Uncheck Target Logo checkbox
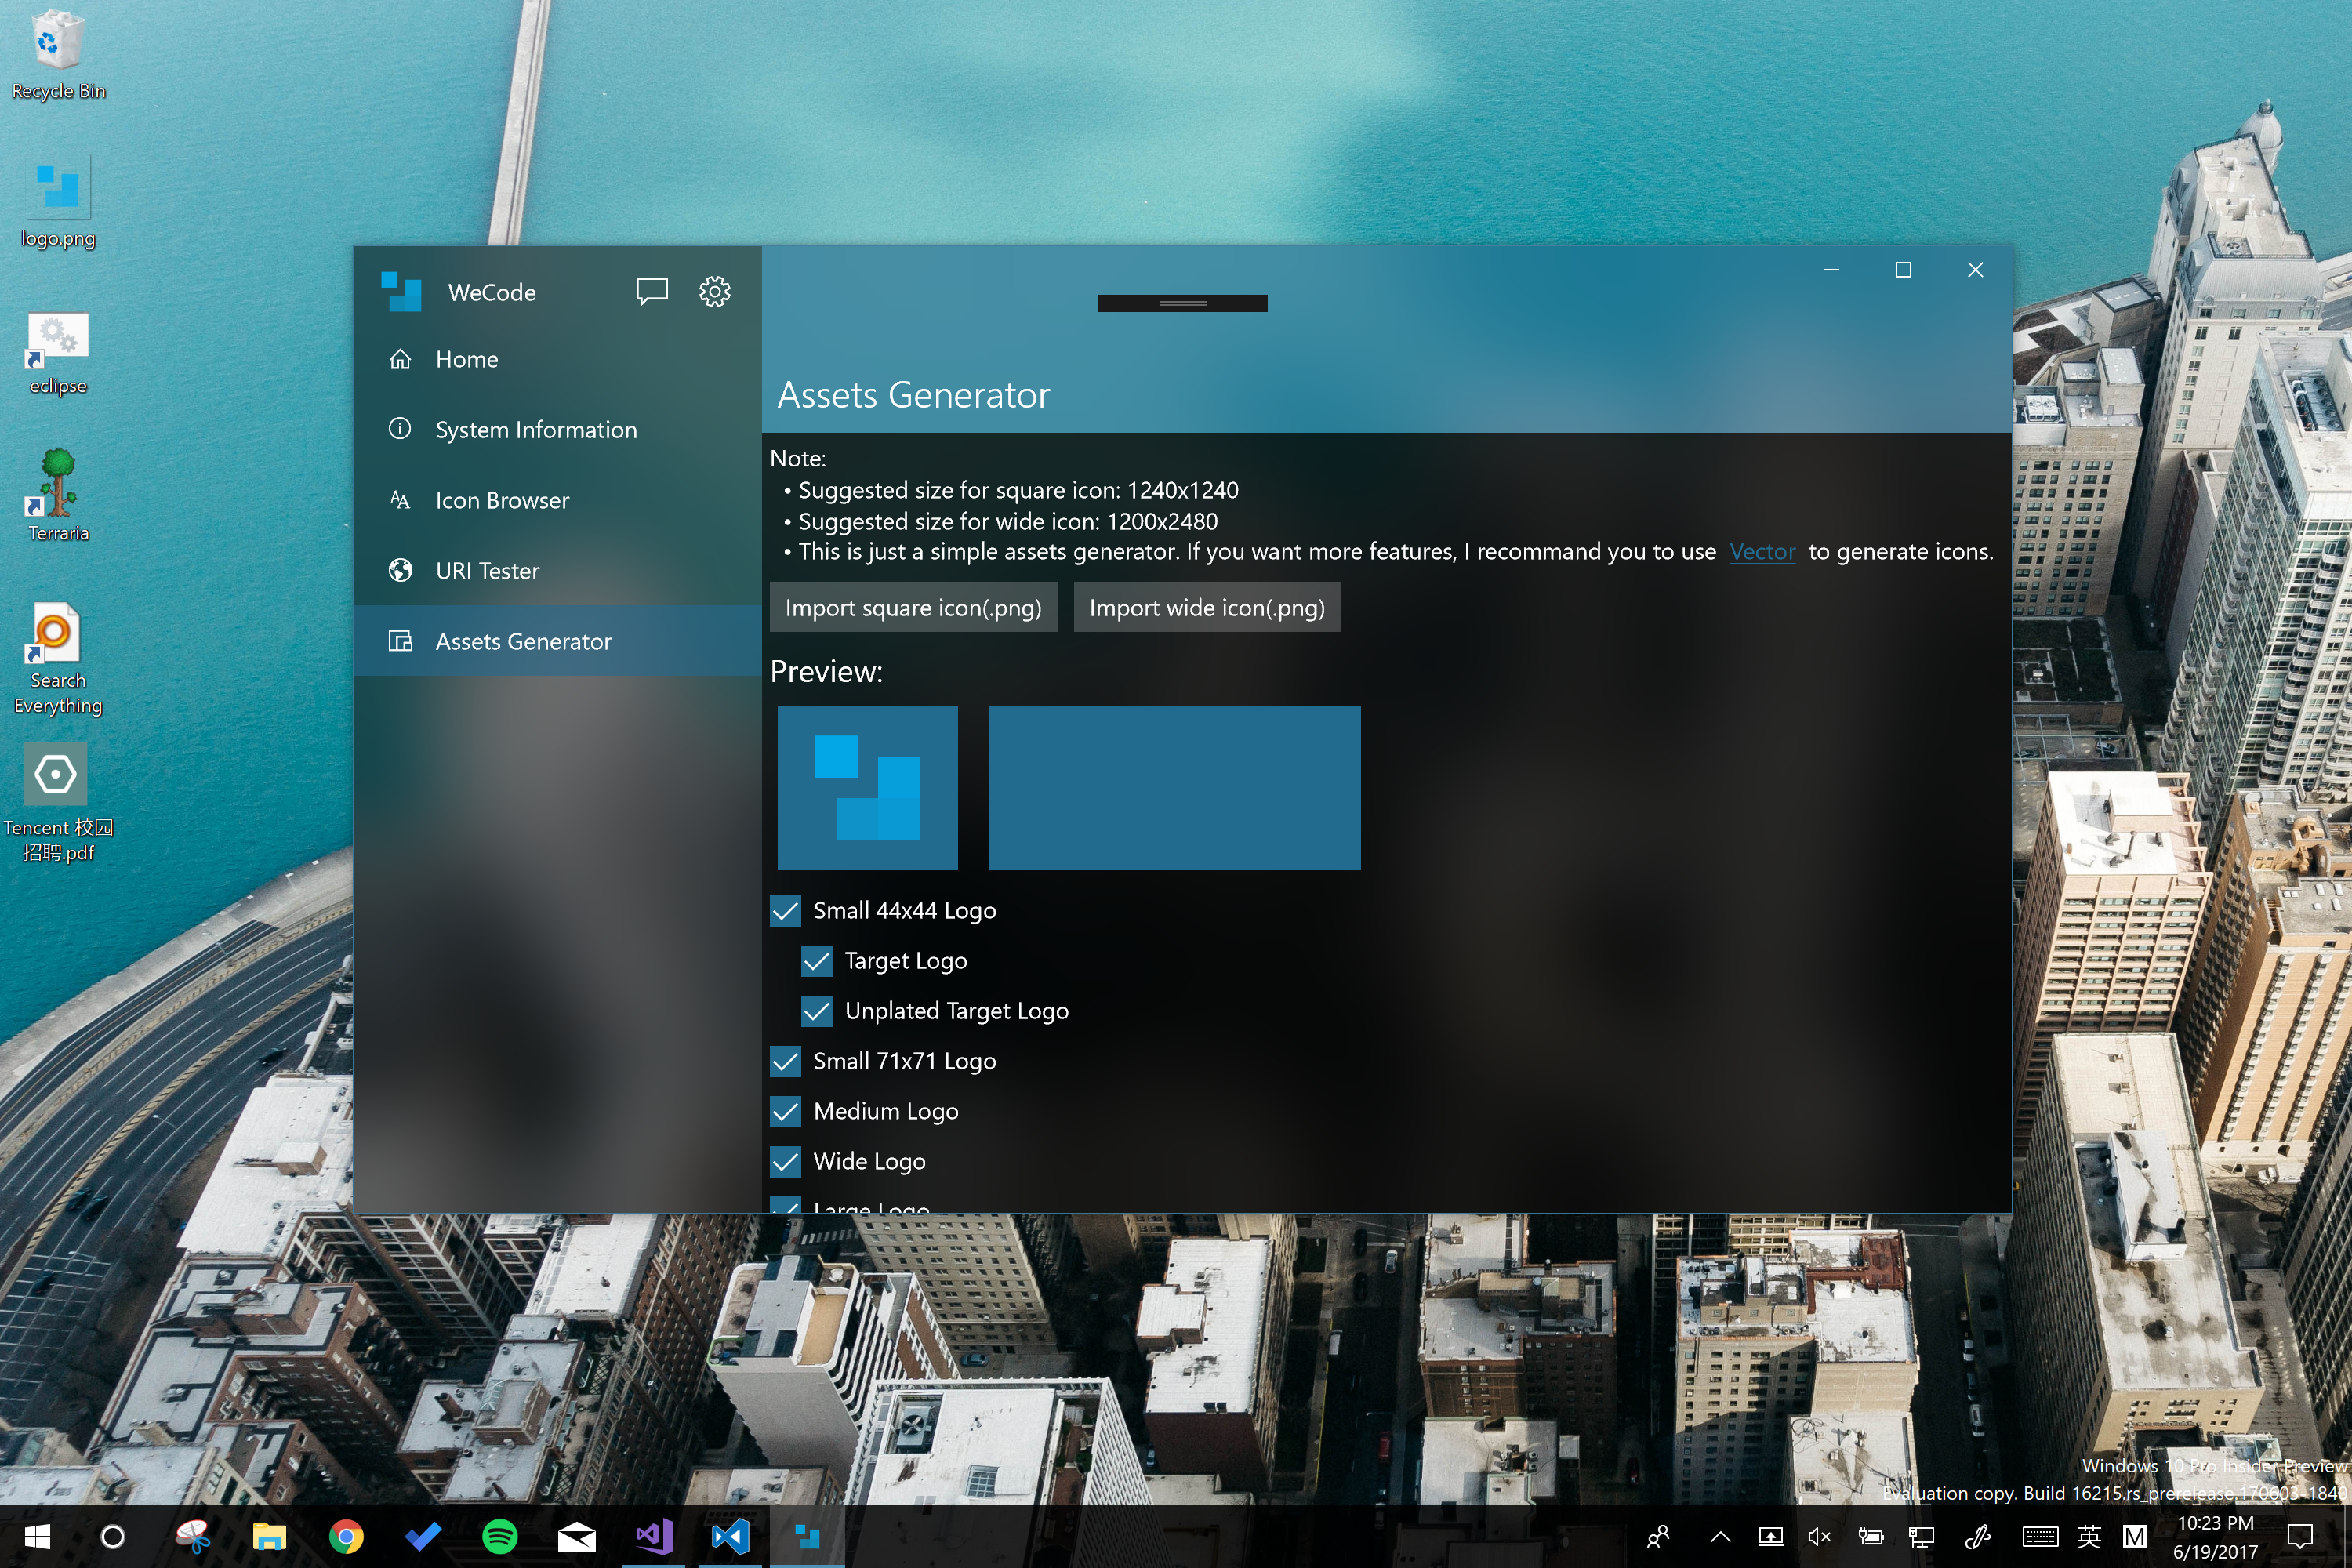Screen dimensions: 2352x1568 (x=816, y=960)
